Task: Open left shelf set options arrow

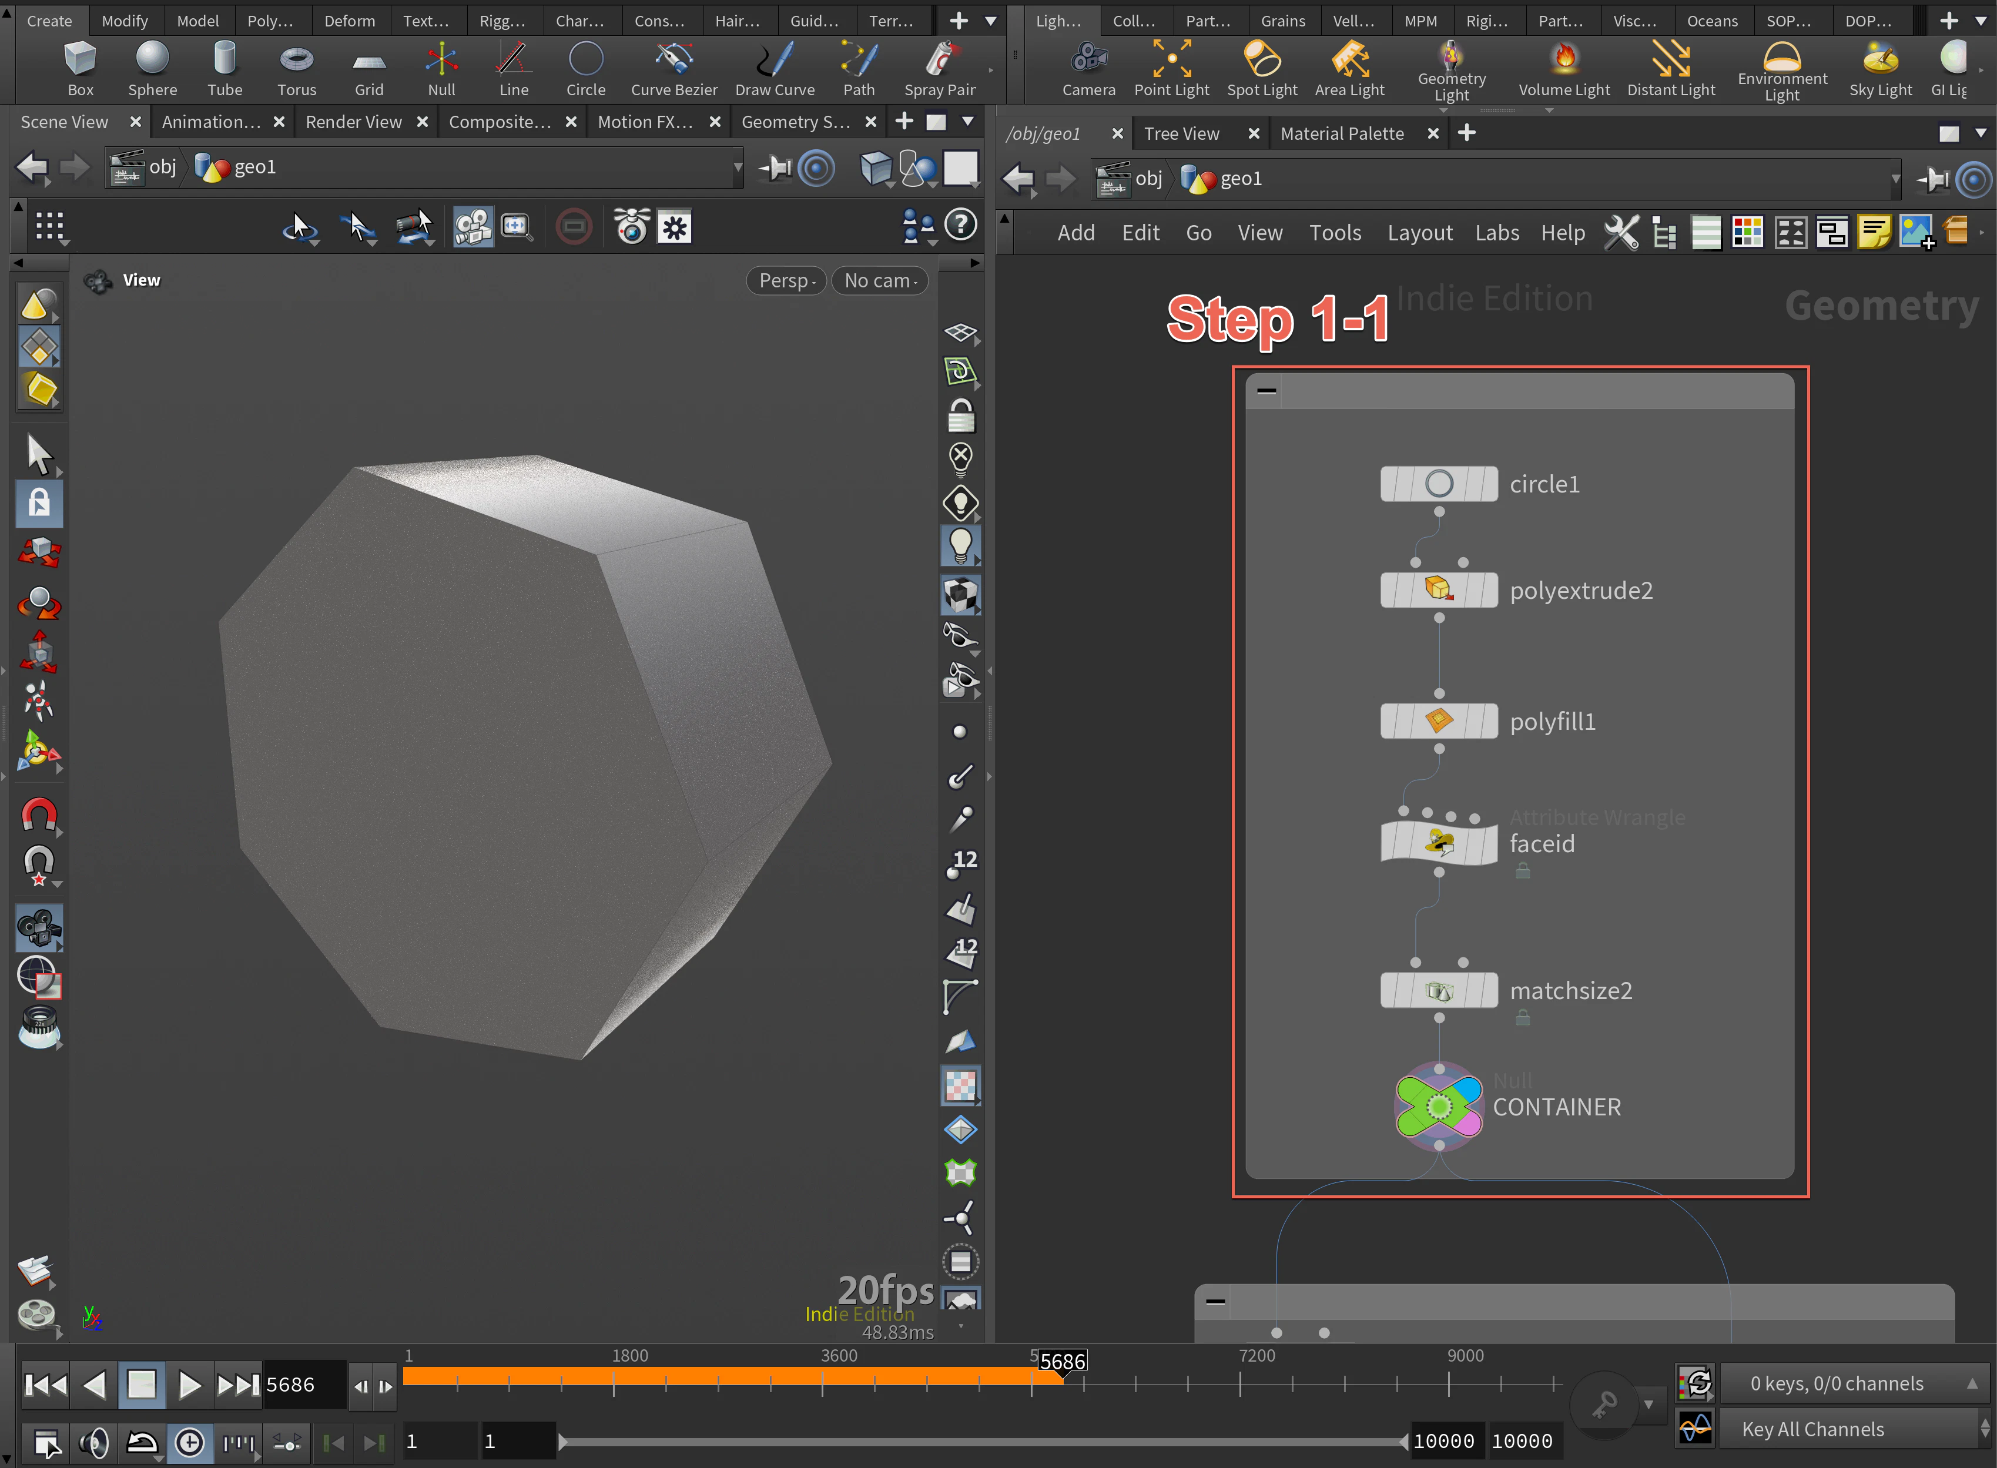Action: [x=991, y=21]
